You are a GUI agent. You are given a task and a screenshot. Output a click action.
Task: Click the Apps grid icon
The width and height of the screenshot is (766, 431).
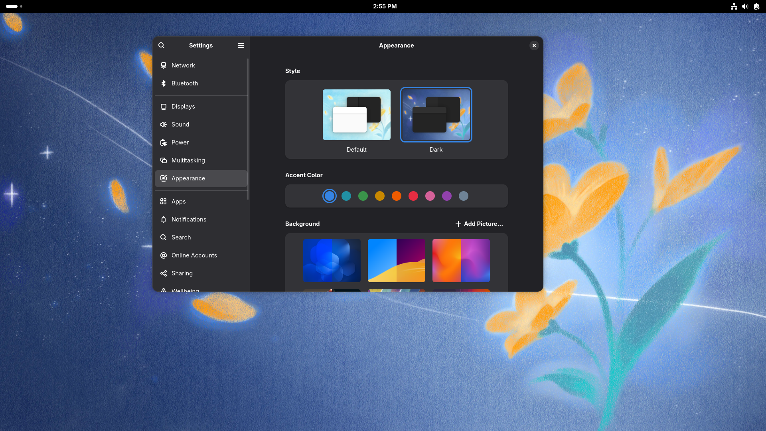pos(164,202)
